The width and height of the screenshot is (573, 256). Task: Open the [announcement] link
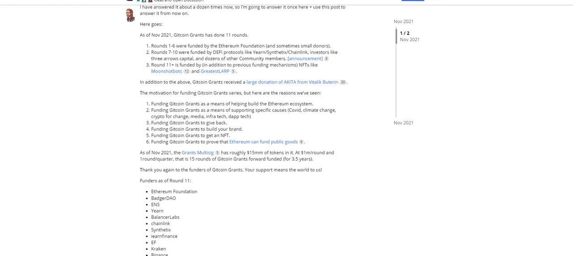pos(305,59)
